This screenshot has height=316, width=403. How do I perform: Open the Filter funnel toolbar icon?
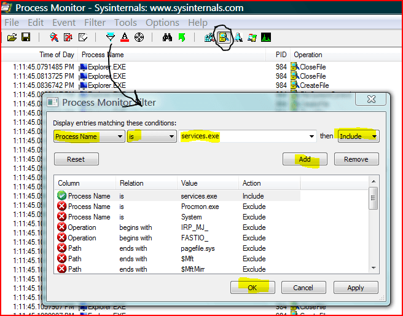(111, 38)
